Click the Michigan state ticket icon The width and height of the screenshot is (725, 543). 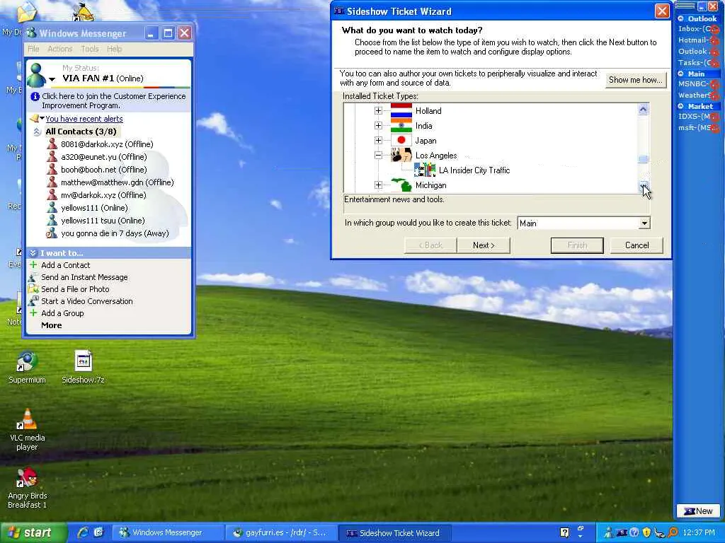coord(401,185)
